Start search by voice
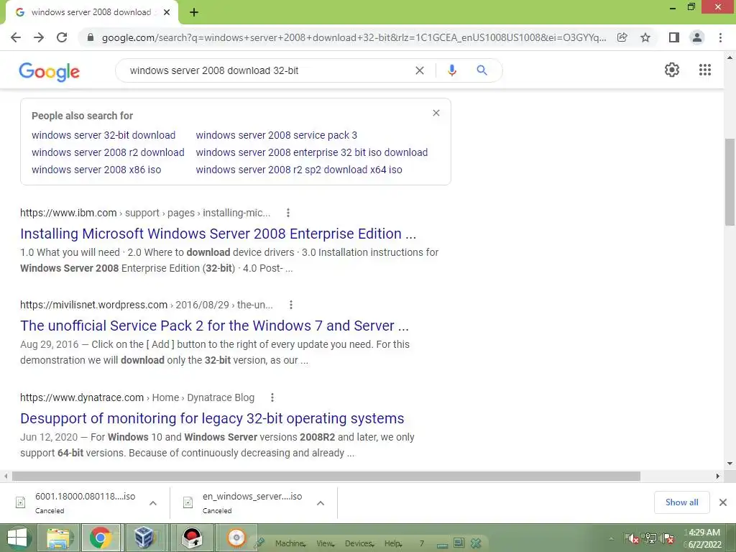Screen dimensions: 736x552 [452, 70]
